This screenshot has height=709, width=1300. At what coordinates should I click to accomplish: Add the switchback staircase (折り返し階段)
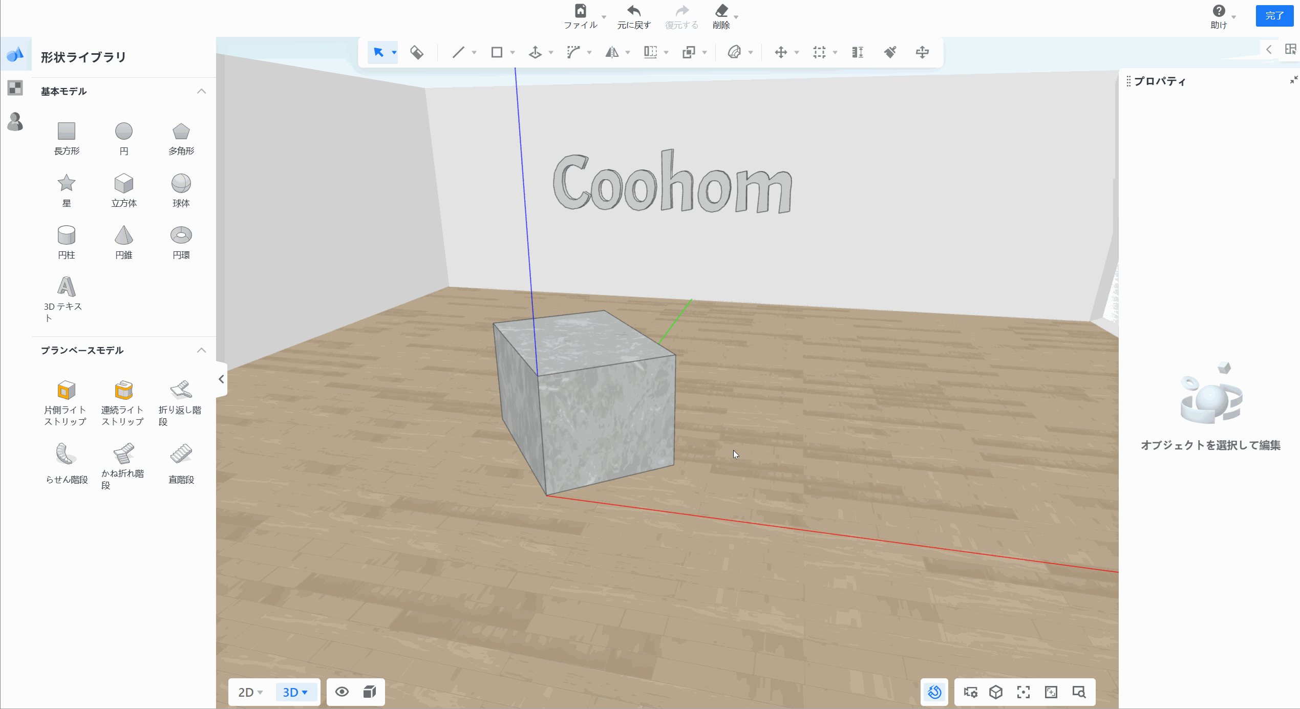[x=180, y=403]
